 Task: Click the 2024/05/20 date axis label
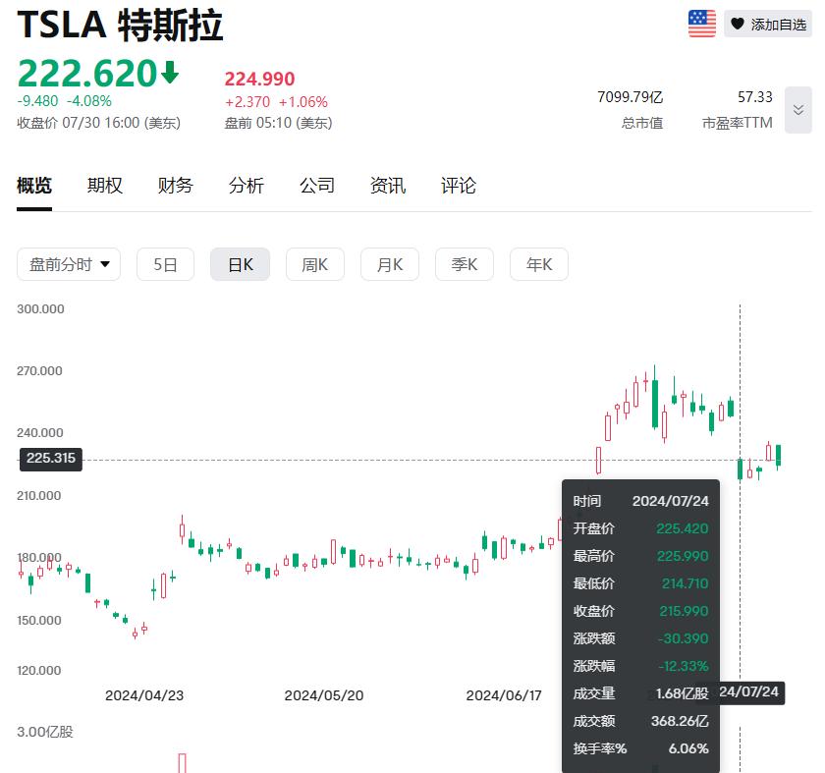pyautogui.click(x=323, y=695)
